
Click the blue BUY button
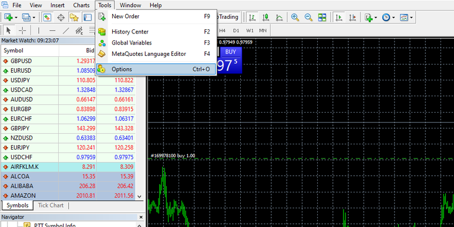230,52
